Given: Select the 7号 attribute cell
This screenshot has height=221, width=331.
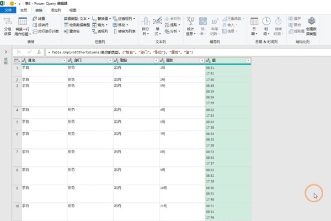Looking at the screenshot, I should (x=182, y=140).
